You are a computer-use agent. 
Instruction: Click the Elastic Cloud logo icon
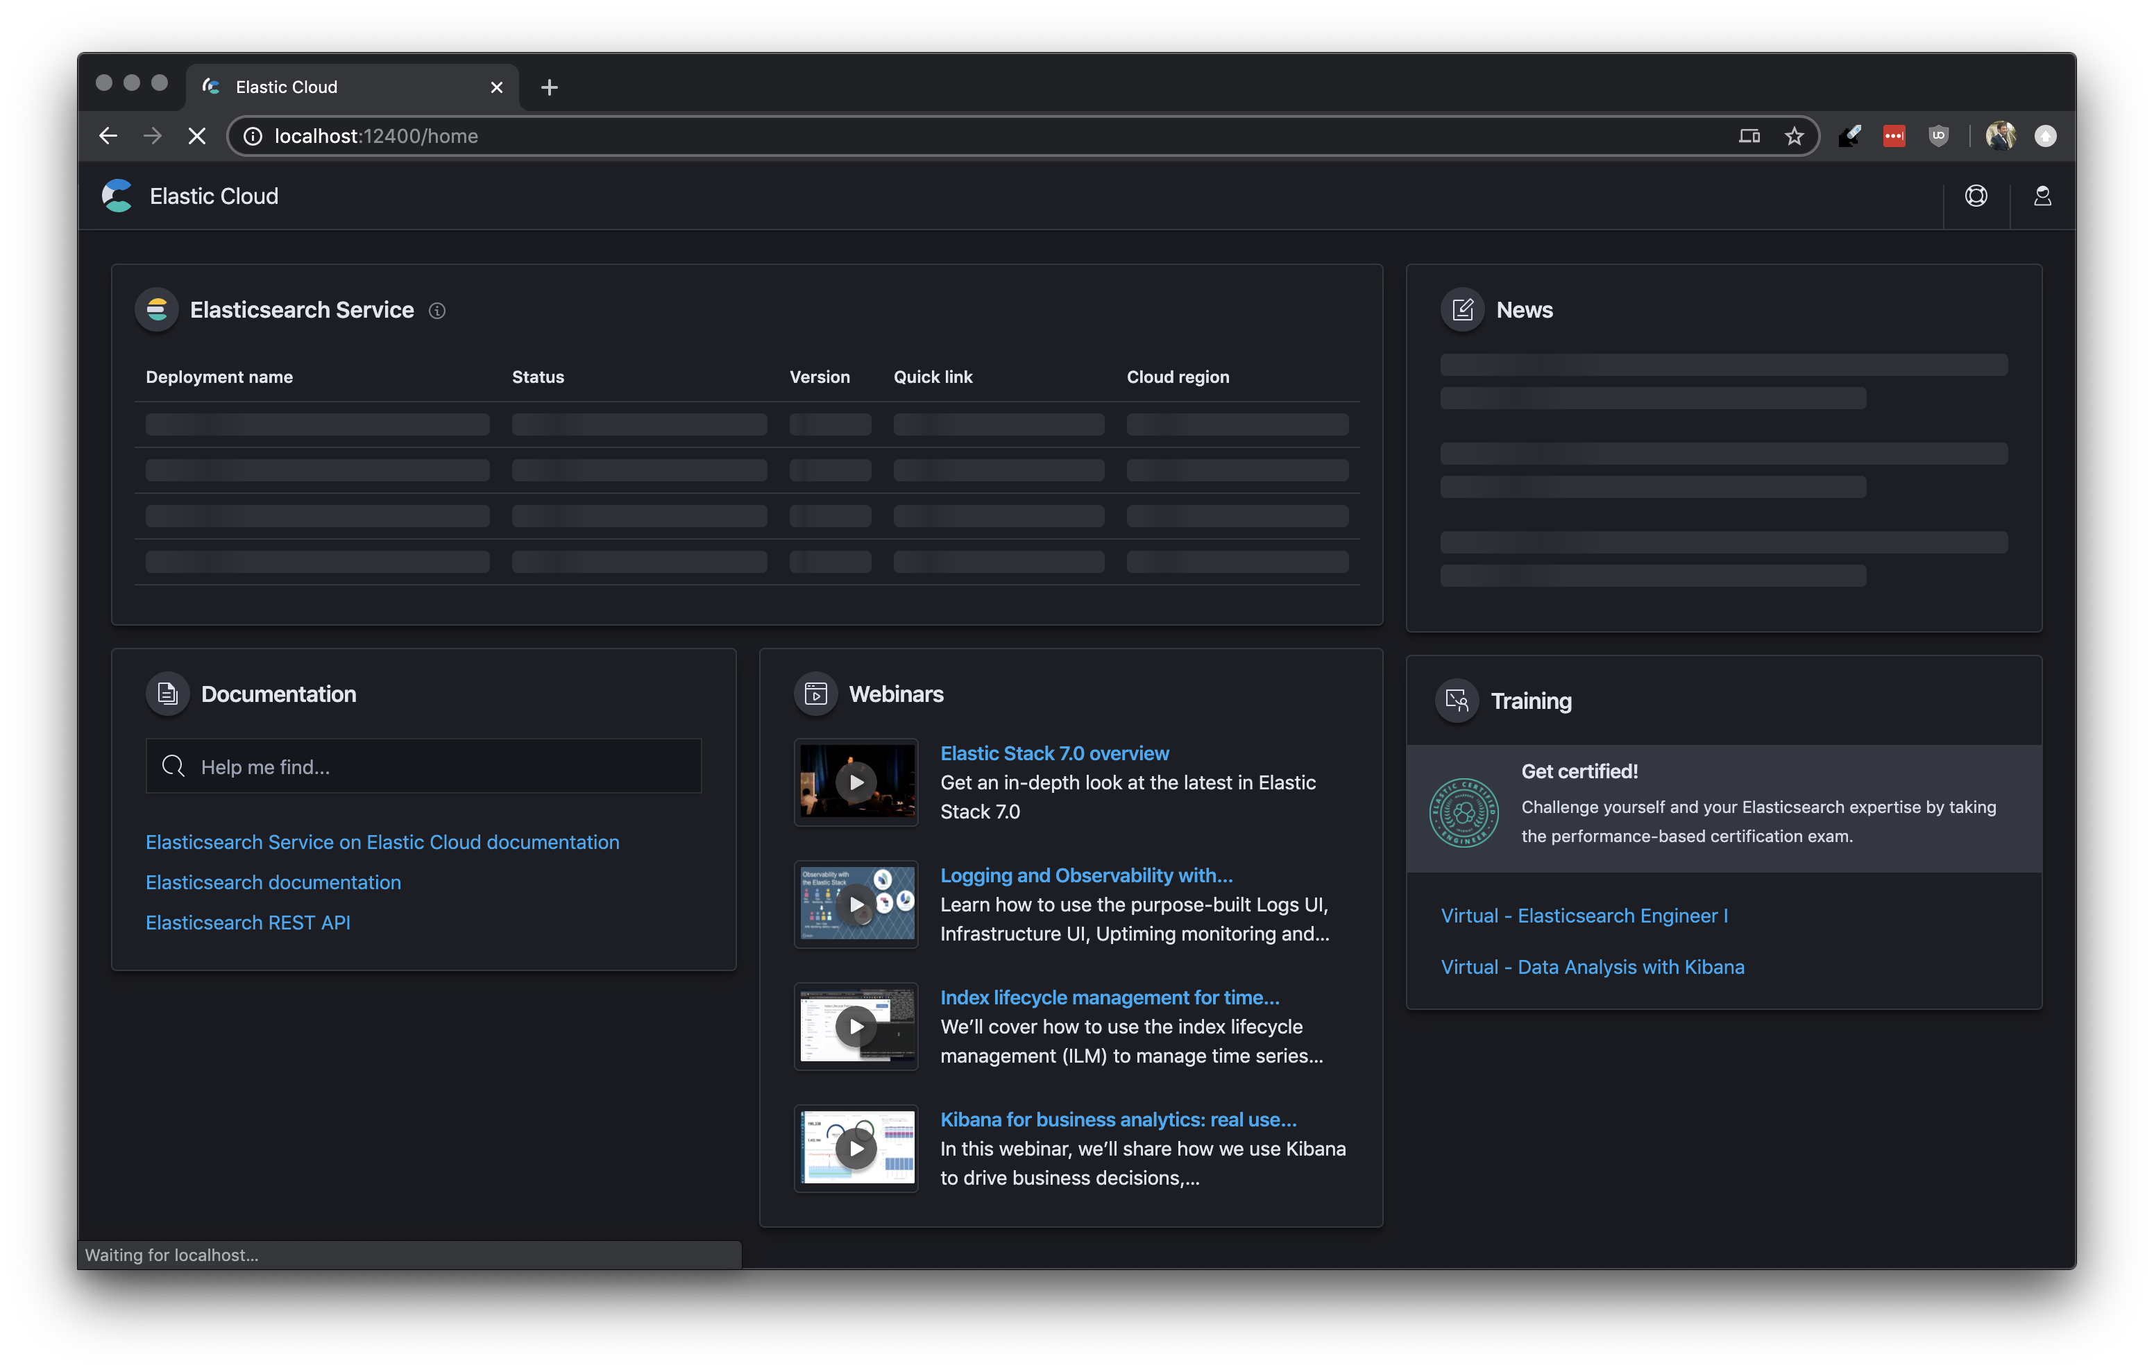click(117, 196)
